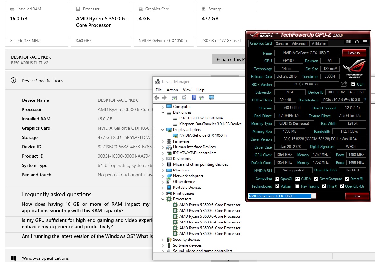Image resolution: width=375 pixels, height=262 pixels.
Task: Click the blue Help question mark icon
Action: pyautogui.click(x=194, y=98)
